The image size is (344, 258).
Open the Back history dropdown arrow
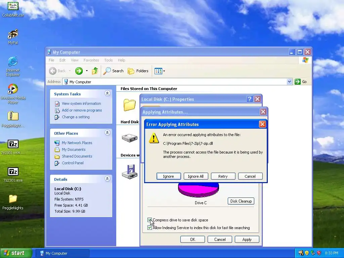[70, 71]
